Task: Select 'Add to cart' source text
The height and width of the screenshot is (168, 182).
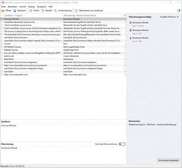Action: click(x=9, y=56)
